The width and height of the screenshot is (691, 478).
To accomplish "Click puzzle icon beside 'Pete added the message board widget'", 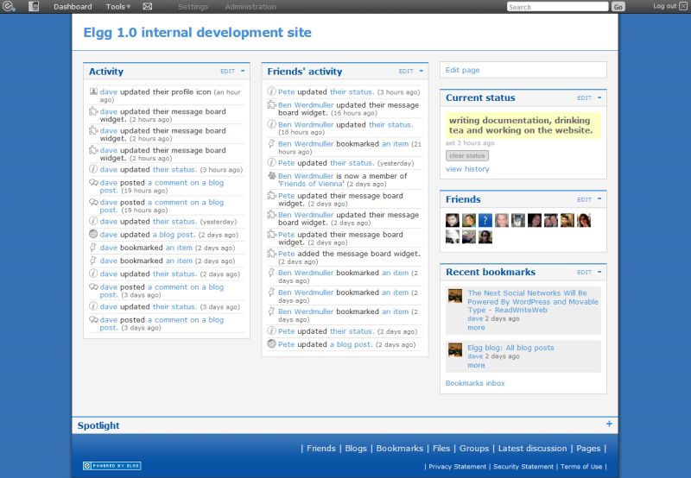I will click(x=272, y=254).
